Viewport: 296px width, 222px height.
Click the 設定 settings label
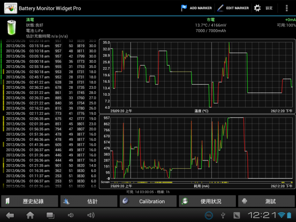coord(269,8)
